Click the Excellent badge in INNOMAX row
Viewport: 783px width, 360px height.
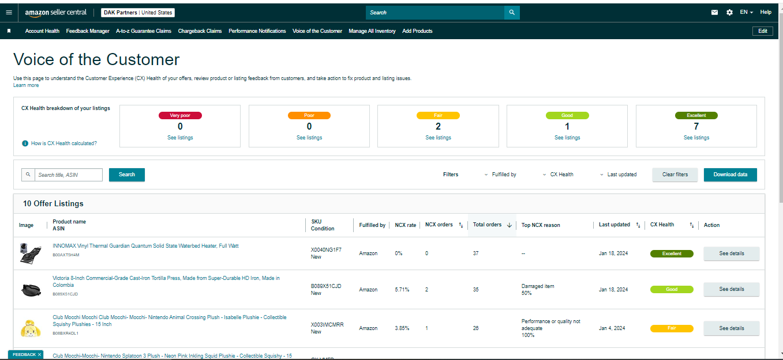click(672, 253)
